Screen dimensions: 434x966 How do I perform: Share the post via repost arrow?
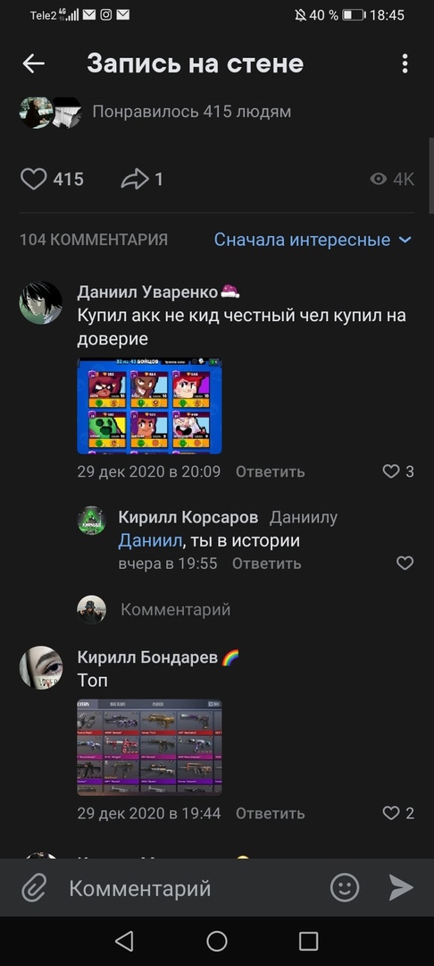135,179
